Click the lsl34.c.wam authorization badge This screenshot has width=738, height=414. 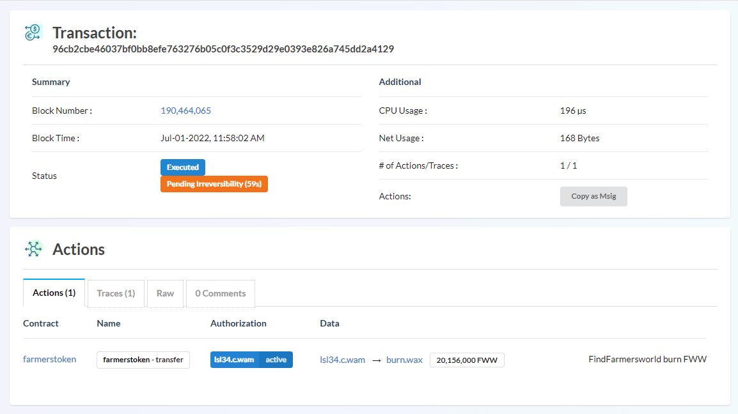(x=235, y=360)
